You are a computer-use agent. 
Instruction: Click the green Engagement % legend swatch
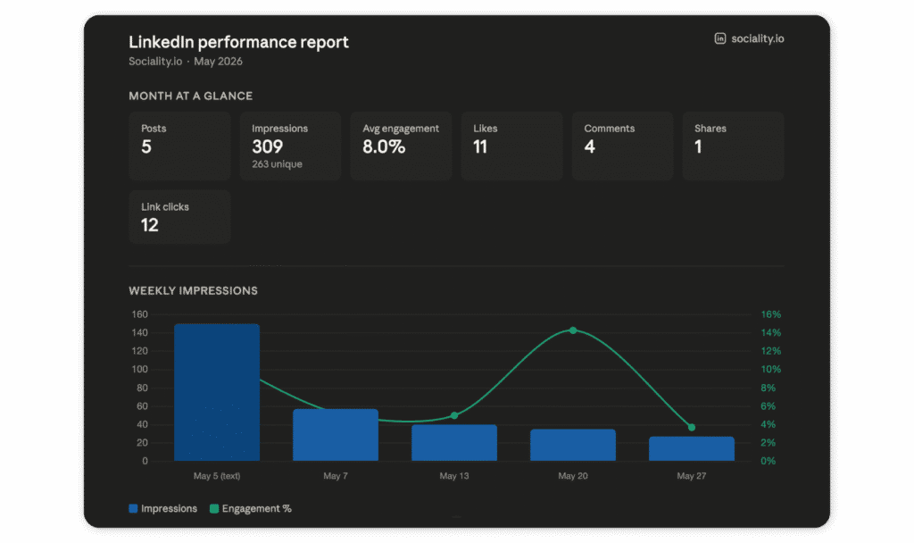click(x=214, y=508)
